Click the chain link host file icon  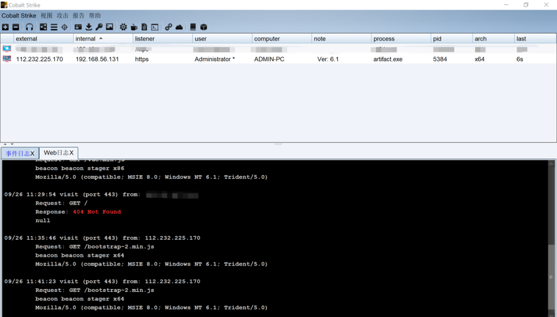[168, 27]
